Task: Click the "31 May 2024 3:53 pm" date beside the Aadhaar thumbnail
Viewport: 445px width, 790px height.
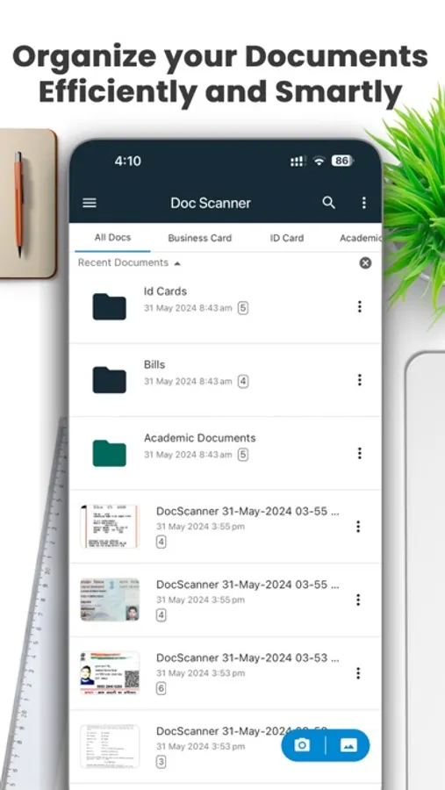Action: pos(200,673)
